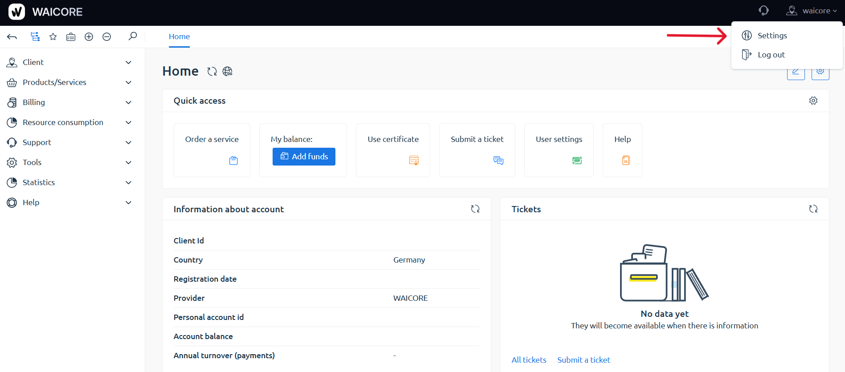This screenshot has height=372, width=845.
Task: Click the Add funds button
Action: coord(304,157)
